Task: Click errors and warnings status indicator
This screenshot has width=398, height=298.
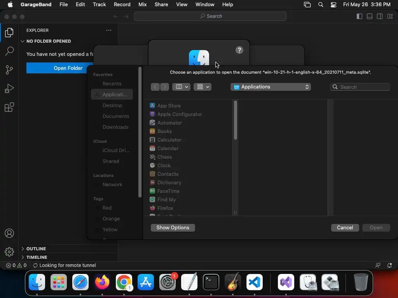Action: [16, 265]
